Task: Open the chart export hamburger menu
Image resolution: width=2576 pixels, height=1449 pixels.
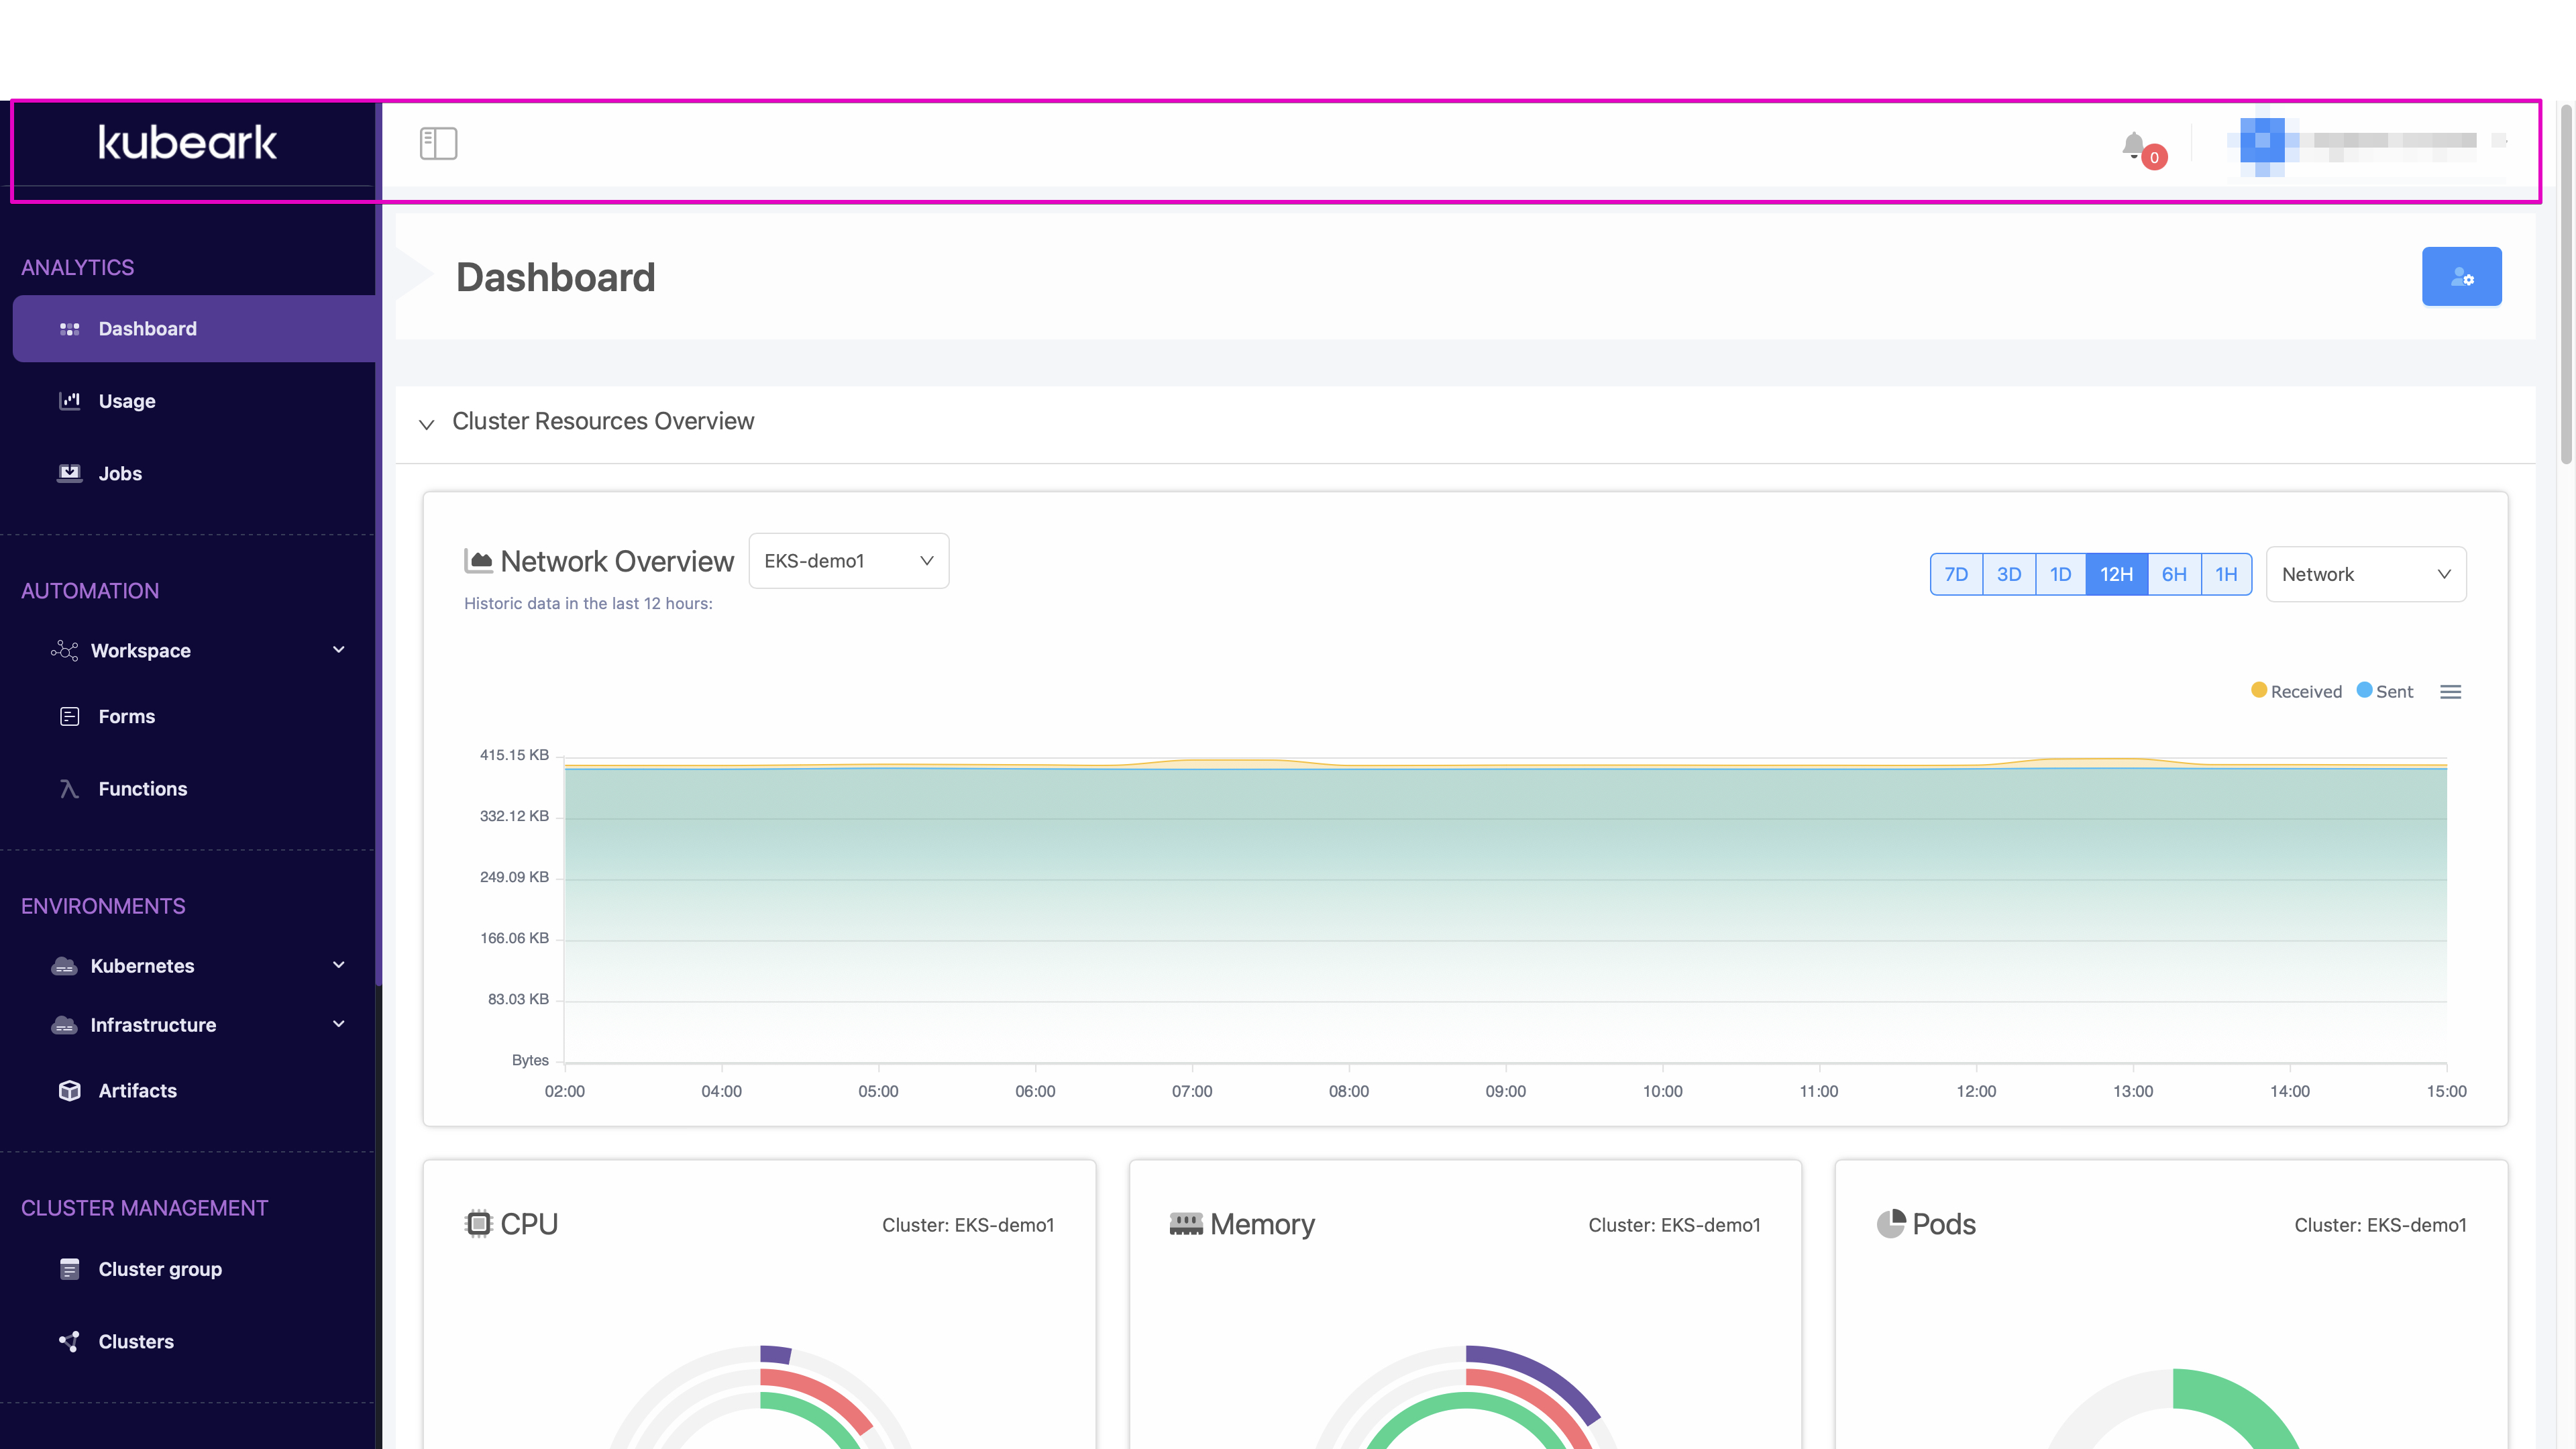Action: coord(2451,691)
